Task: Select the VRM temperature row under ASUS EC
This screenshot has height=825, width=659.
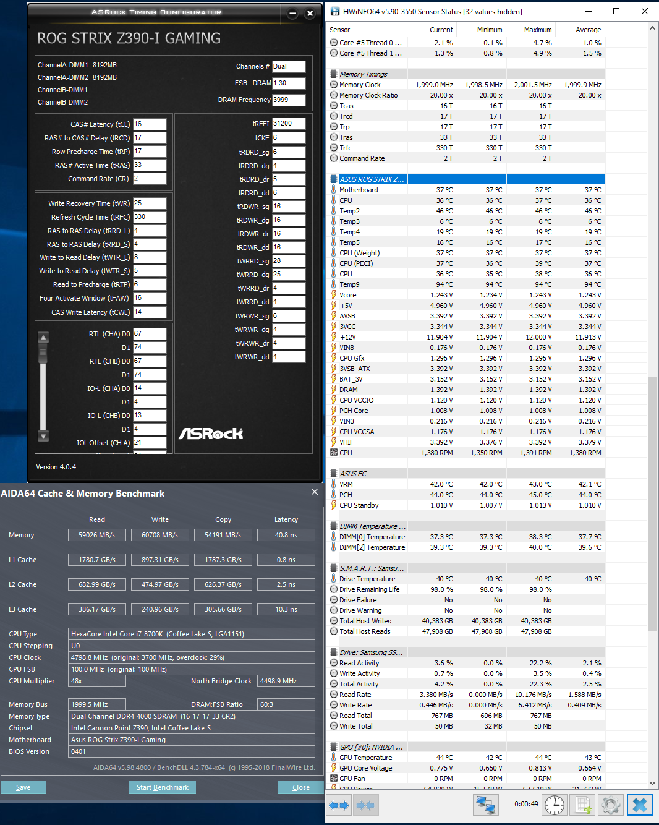Action: [x=467, y=484]
